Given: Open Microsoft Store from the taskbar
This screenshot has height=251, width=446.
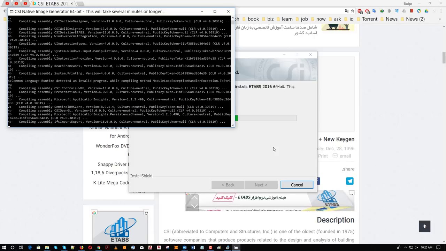Looking at the screenshot, I should 38,248.
